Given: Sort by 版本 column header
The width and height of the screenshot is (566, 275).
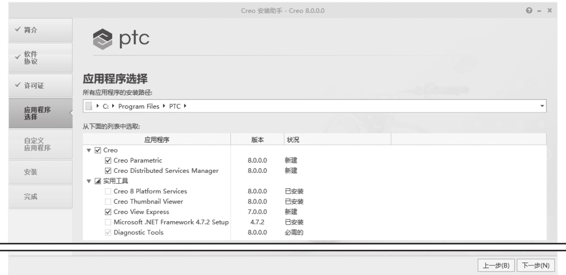Looking at the screenshot, I should point(257,140).
